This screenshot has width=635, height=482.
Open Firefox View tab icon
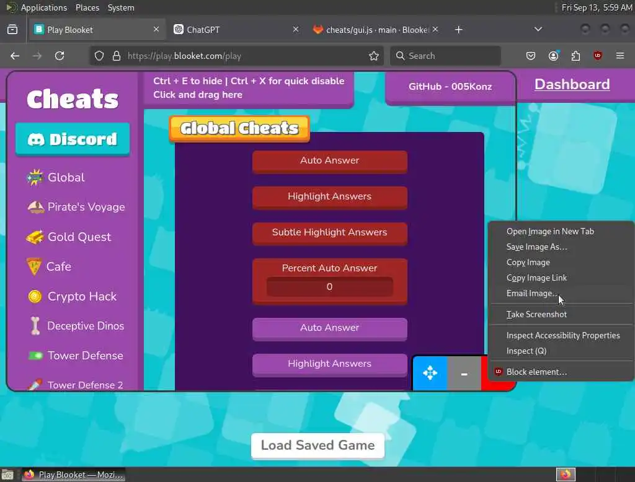pos(12,30)
